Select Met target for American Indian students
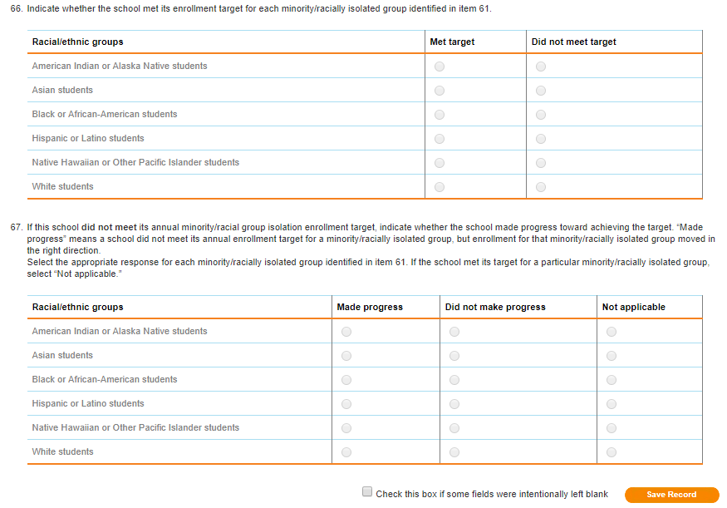The width and height of the screenshot is (727, 508). (440, 67)
